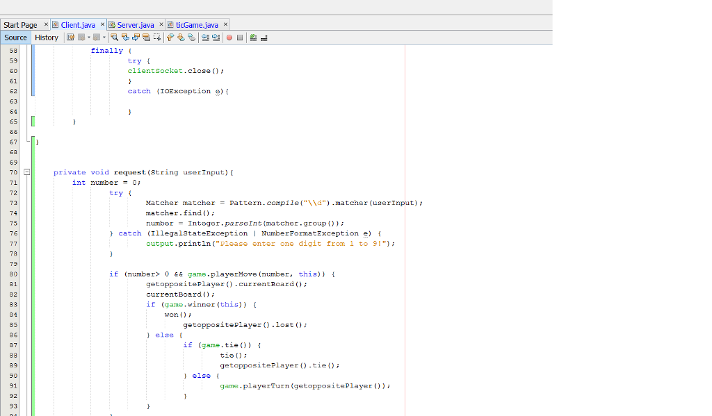Select the History view button
Viewport: 712px width, 416px height.
tap(46, 37)
